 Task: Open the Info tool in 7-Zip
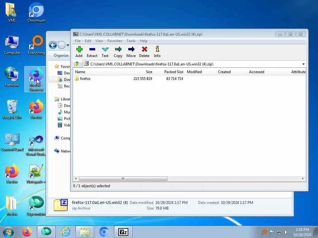tap(157, 52)
